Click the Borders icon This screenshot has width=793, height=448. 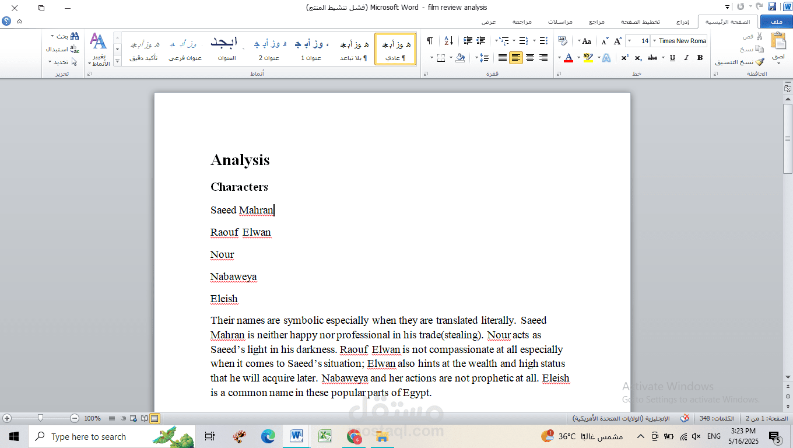(x=441, y=58)
